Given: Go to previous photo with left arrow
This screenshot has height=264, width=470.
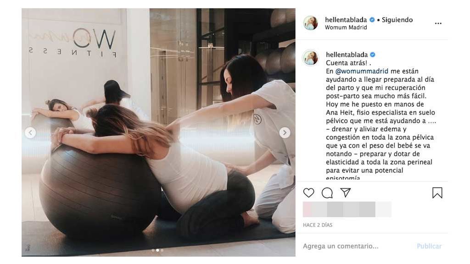Looking at the screenshot, I should [30, 132].
